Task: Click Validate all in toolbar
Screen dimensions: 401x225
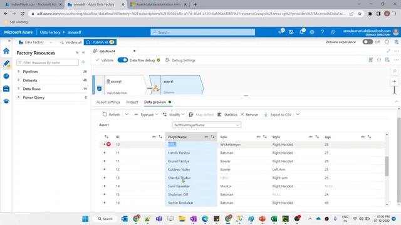Action: pos(71,42)
